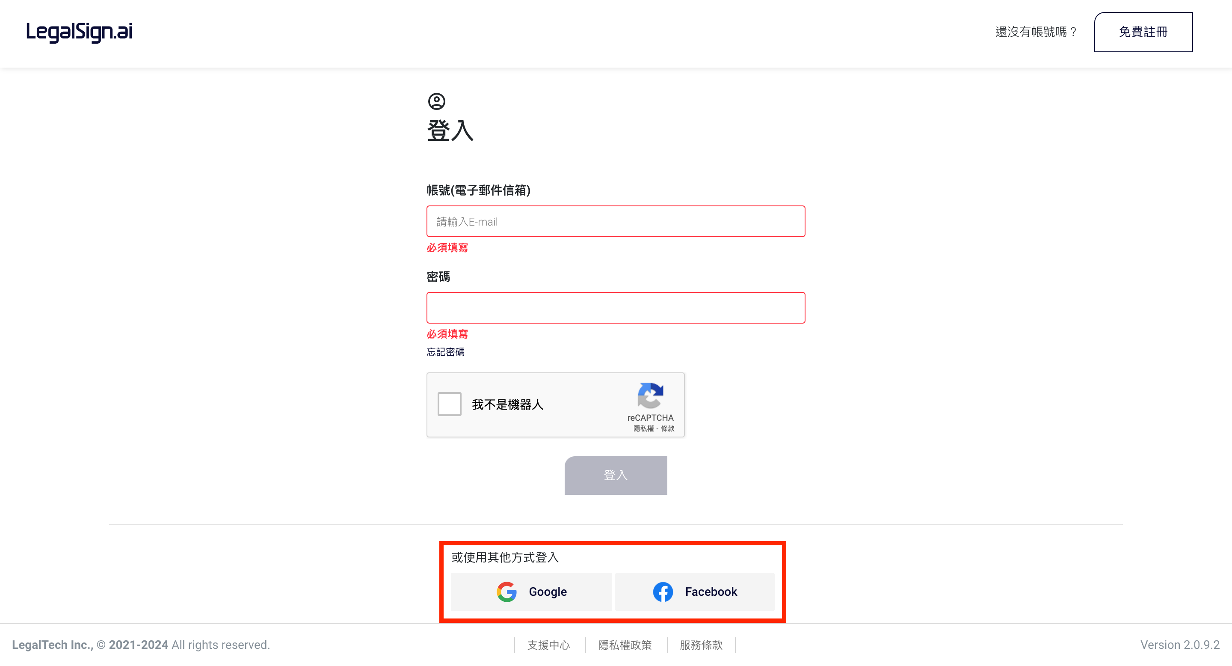Screen dimensions: 1232x666
Task: Click the user profile icon above 登入
Action: pyautogui.click(x=436, y=101)
